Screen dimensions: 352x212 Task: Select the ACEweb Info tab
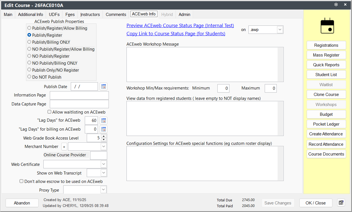(144, 14)
